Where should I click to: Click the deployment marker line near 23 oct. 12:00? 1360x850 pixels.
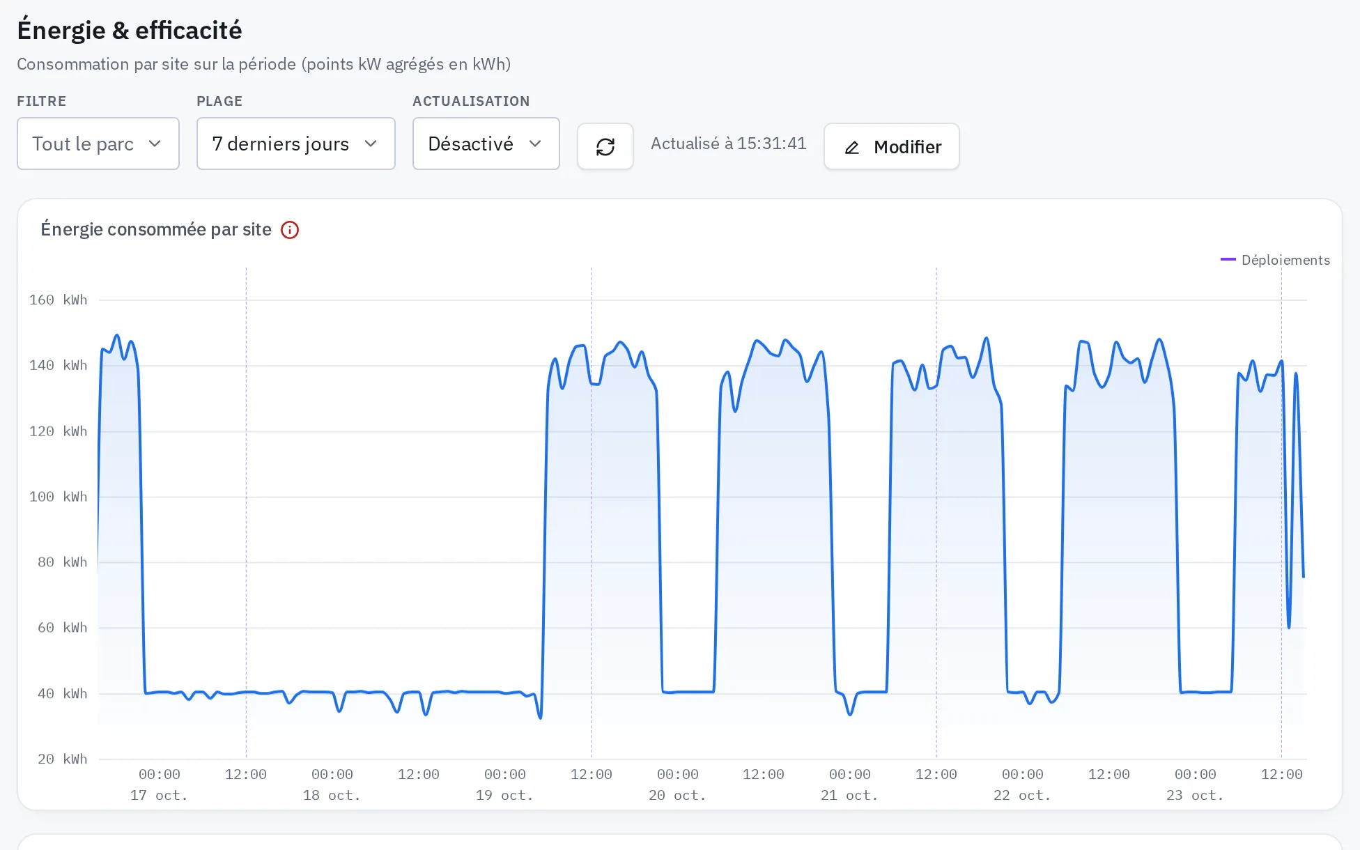(1281, 512)
